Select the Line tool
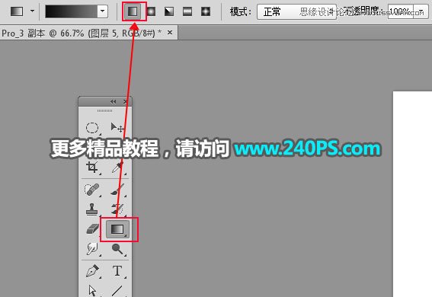This screenshot has width=432, height=297. pos(117,290)
